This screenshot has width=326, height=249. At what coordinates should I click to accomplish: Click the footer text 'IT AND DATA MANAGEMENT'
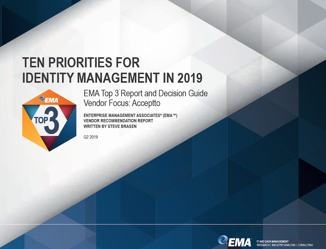272,242
